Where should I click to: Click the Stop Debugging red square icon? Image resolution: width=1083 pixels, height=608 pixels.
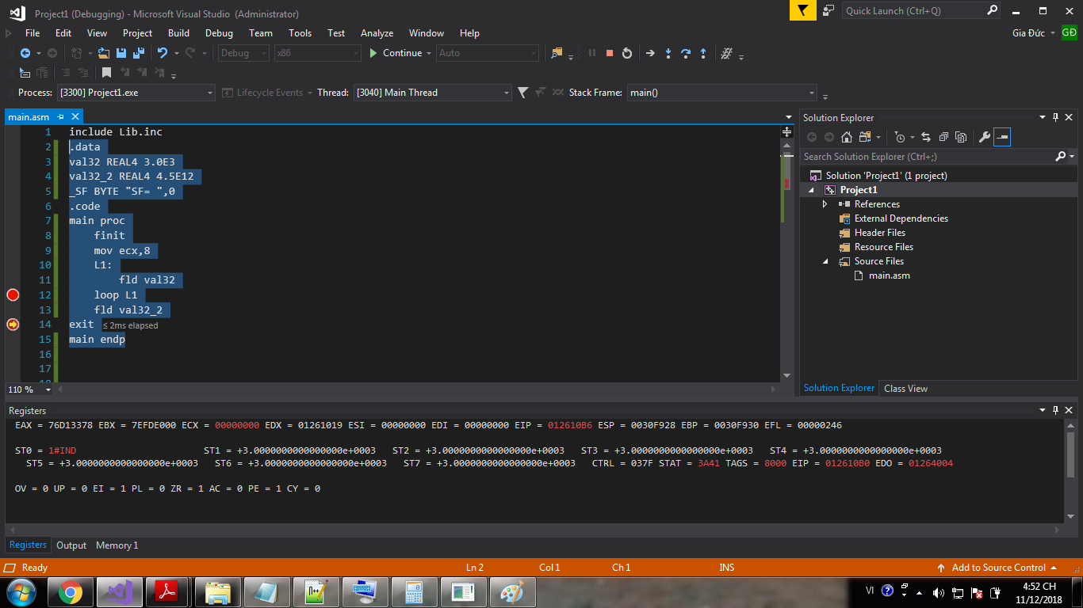click(x=610, y=53)
